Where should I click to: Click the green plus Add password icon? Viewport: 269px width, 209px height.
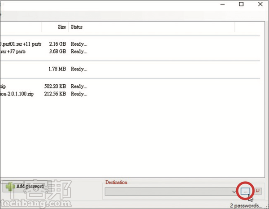tap(10, 187)
